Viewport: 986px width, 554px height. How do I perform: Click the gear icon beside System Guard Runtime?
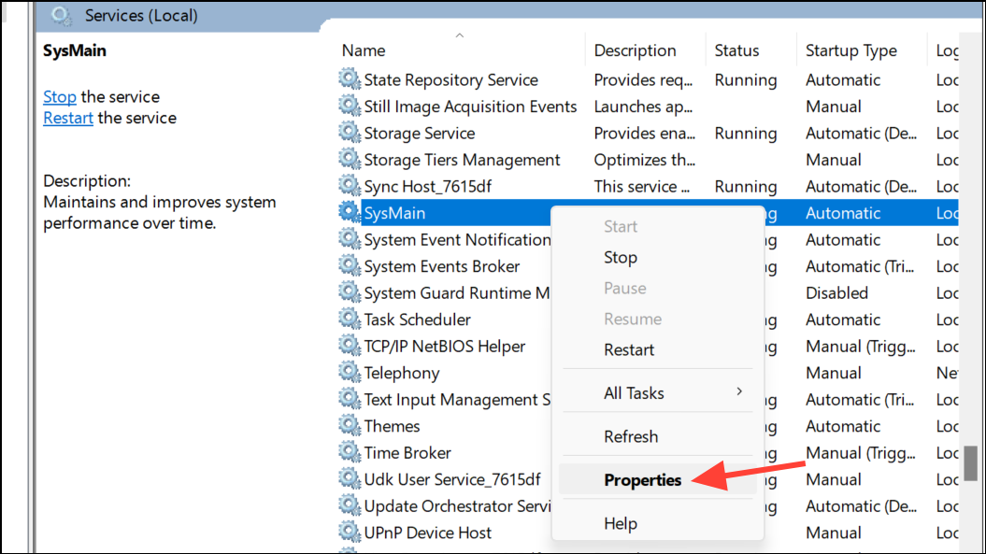click(349, 292)
